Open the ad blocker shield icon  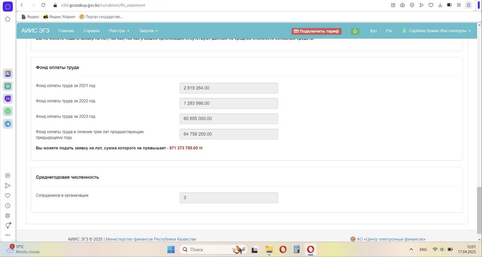click(x=412, y=5)
